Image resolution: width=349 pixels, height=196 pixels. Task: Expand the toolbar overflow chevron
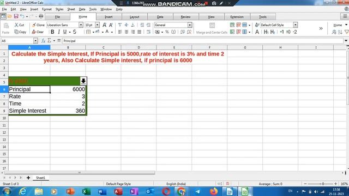(321, 28)
